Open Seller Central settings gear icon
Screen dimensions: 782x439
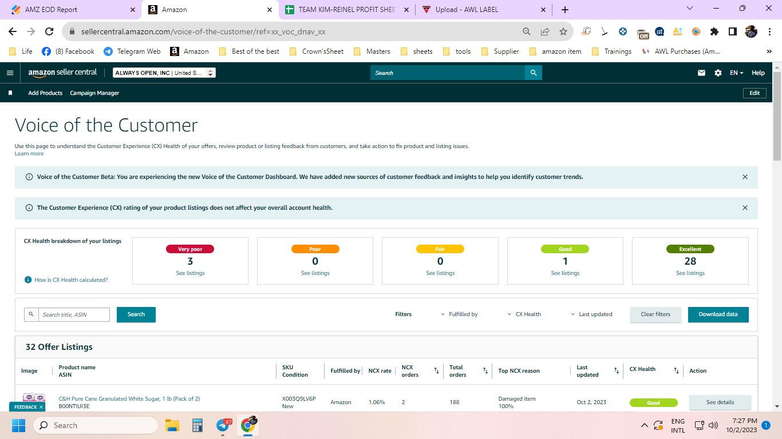718,73
